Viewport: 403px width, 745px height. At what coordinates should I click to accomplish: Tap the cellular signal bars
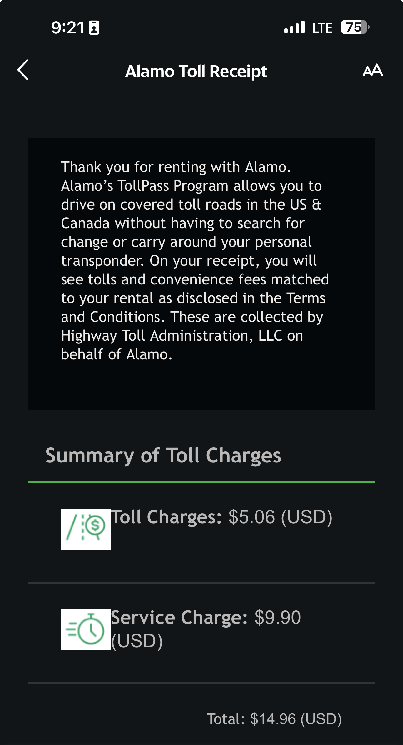point(294,27)
